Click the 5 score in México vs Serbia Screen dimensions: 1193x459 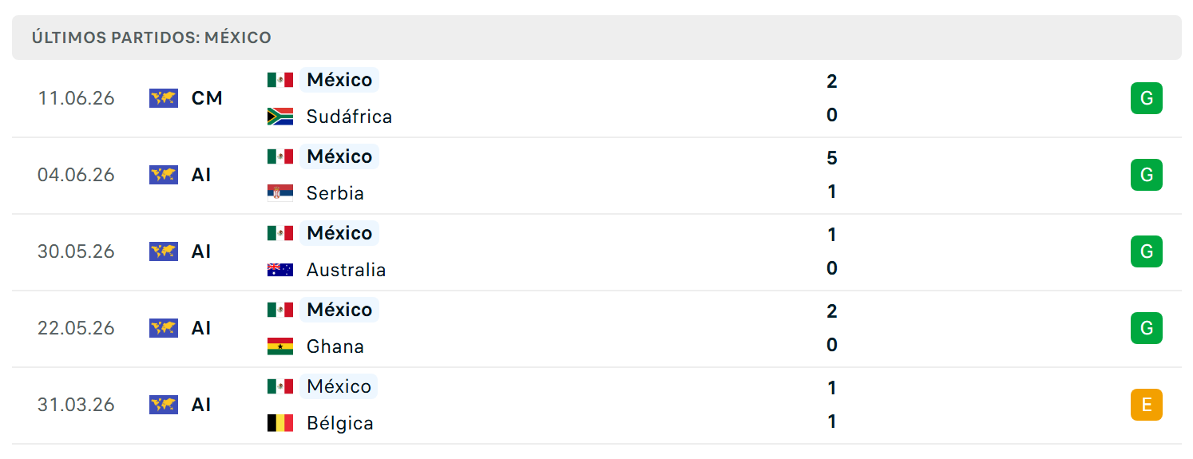832,158
